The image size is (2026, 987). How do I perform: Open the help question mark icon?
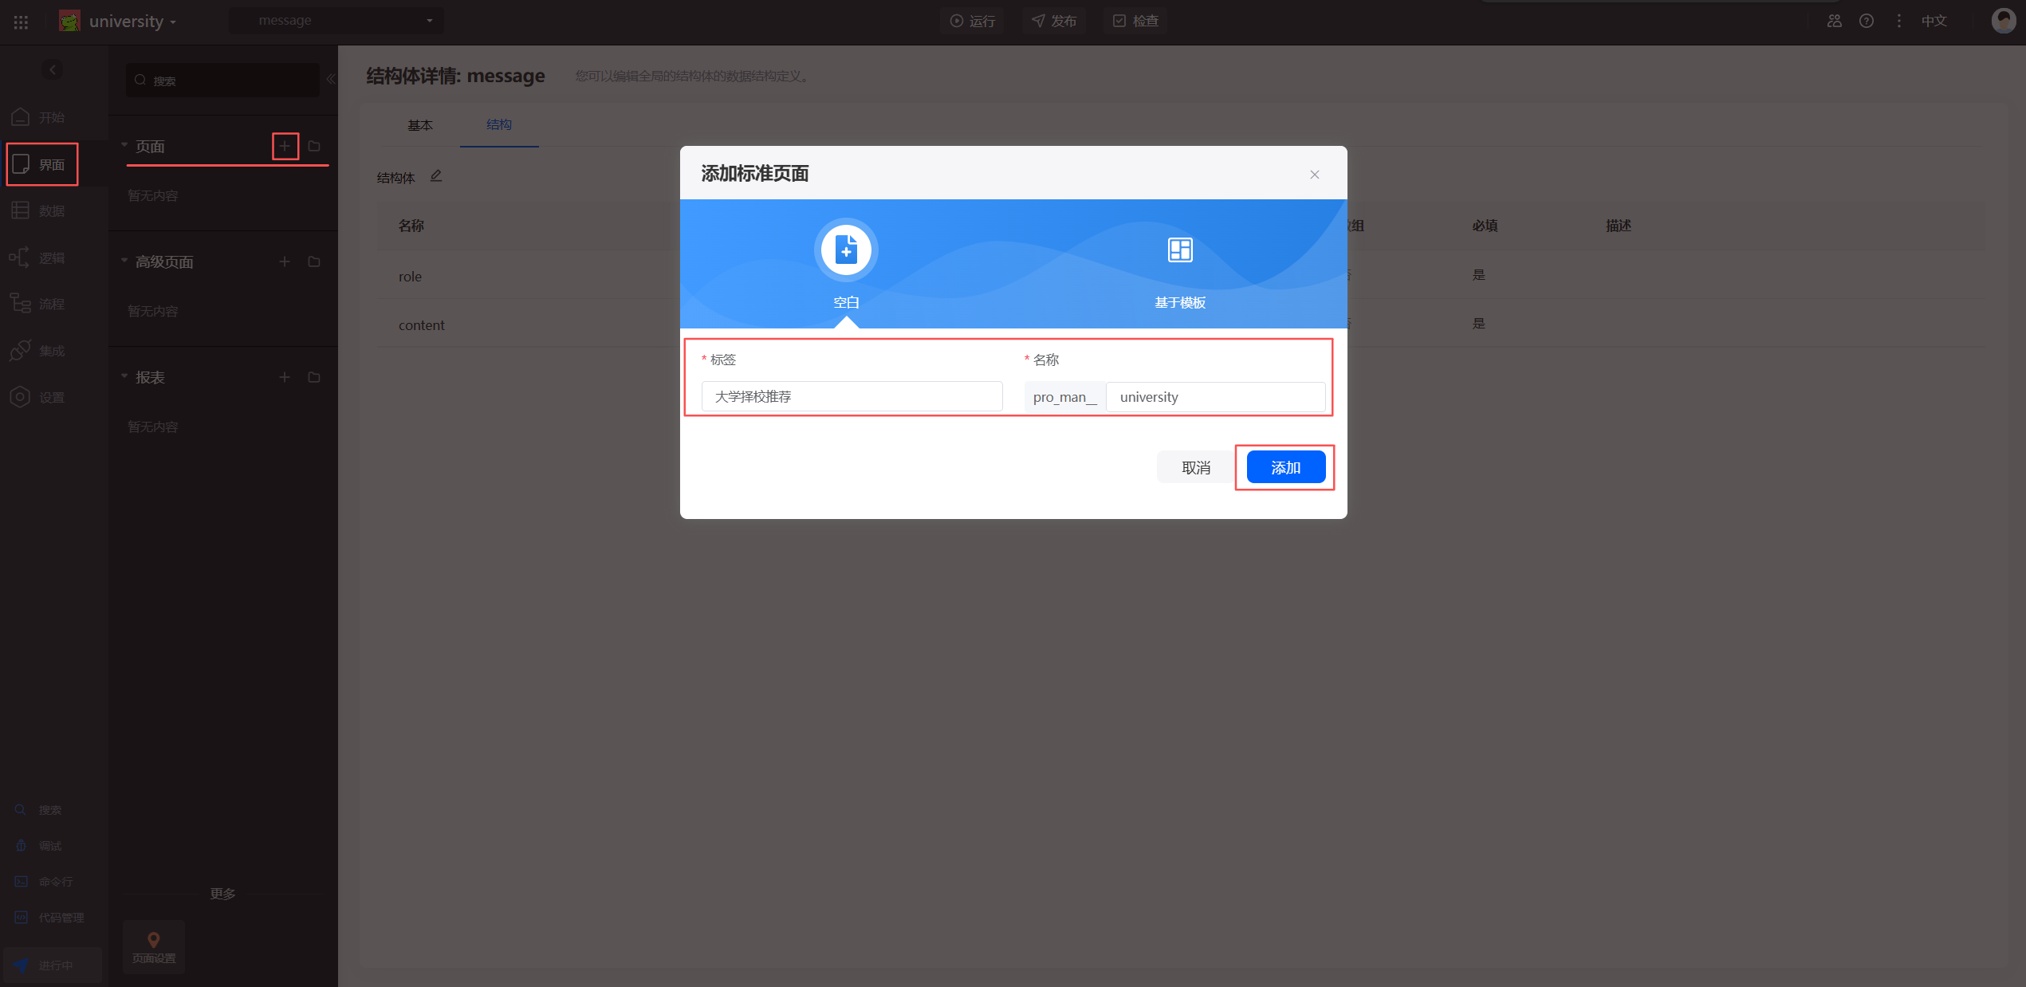click(x=1867, y=22)
